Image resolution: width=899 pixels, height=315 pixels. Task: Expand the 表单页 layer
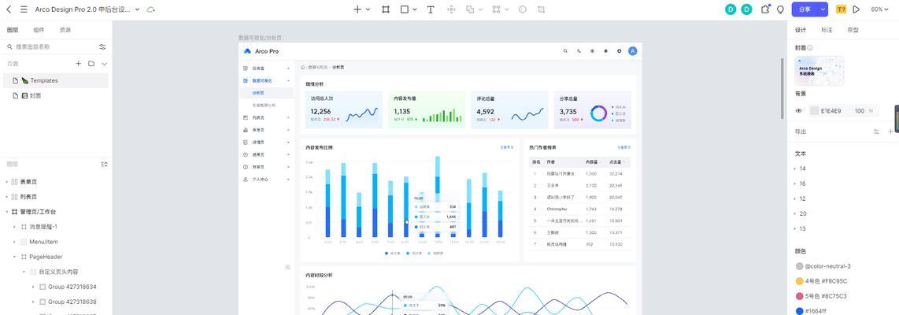click(x=7, y=182)
